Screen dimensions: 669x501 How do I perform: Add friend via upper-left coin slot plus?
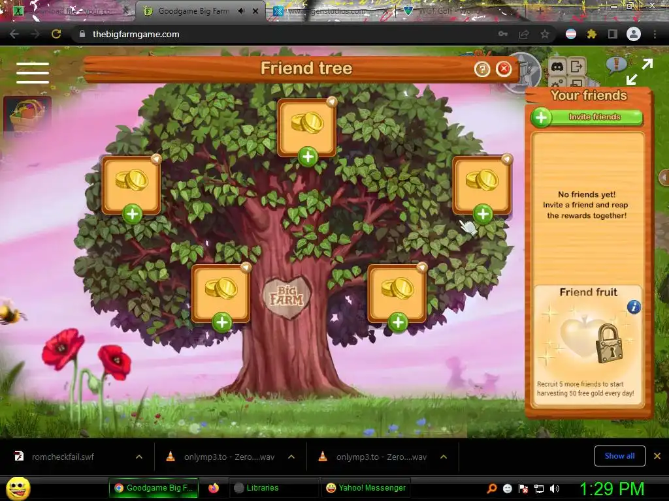pyautogui.click(x=132, y=214)
